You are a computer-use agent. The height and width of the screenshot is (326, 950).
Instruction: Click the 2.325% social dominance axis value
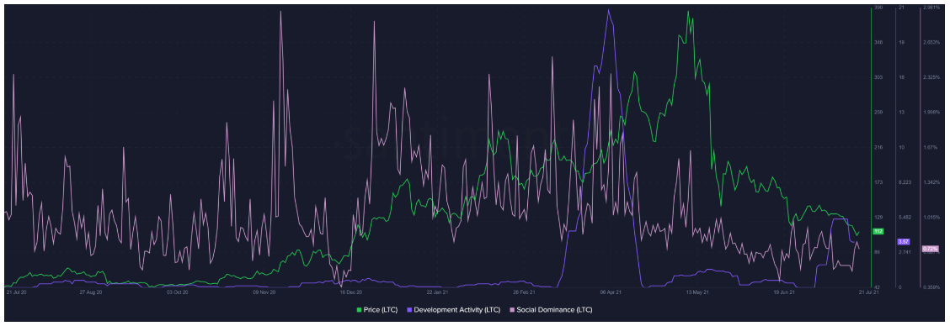pos(931,77)
